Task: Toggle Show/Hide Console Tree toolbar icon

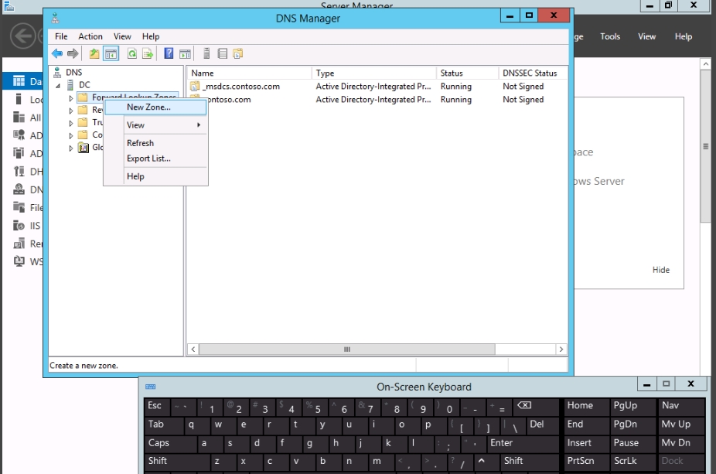Action: pyautogui.click(x=111, y=54)
